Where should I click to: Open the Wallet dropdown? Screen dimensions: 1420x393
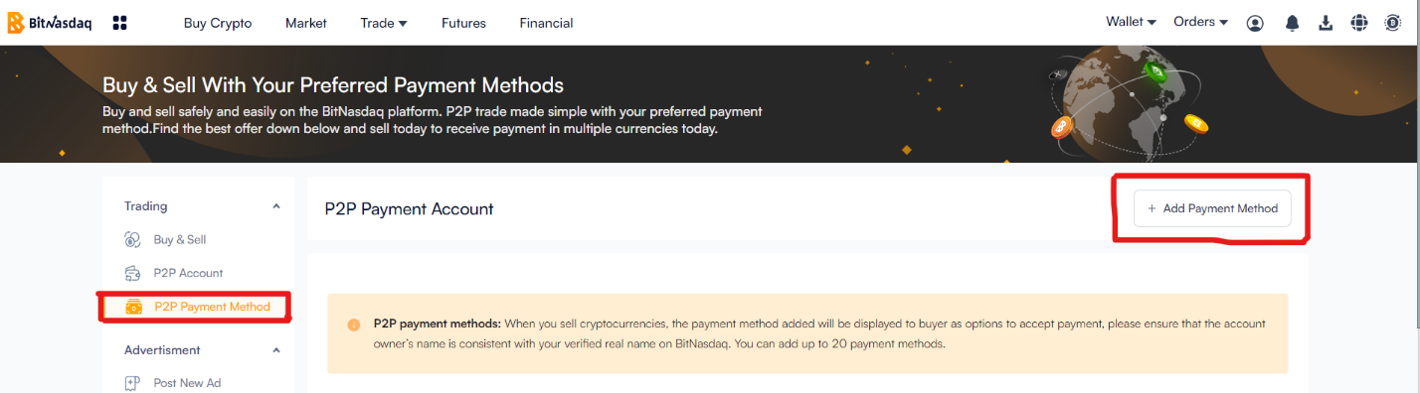(1131, 22)
